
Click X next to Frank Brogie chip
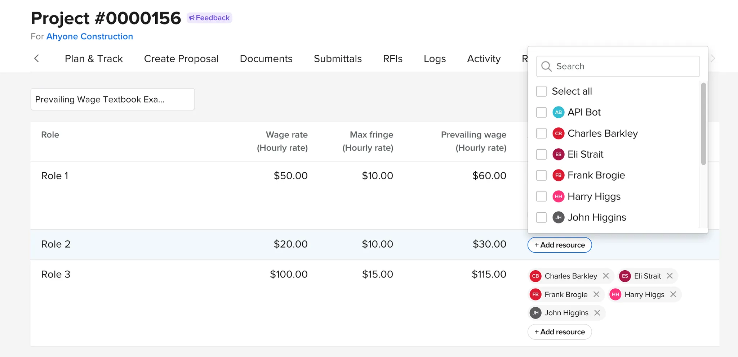[597, 294]
